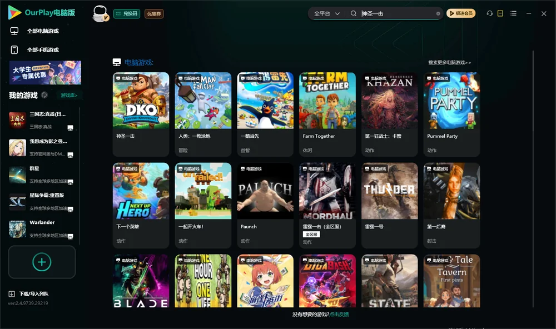This screenshot has width=556, height=329.
Task: Open the 一鹅当先 penguin game card
Action: (265, 114)
